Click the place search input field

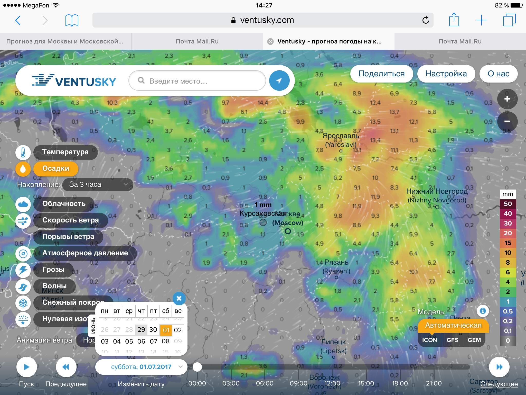click(198, 81)
